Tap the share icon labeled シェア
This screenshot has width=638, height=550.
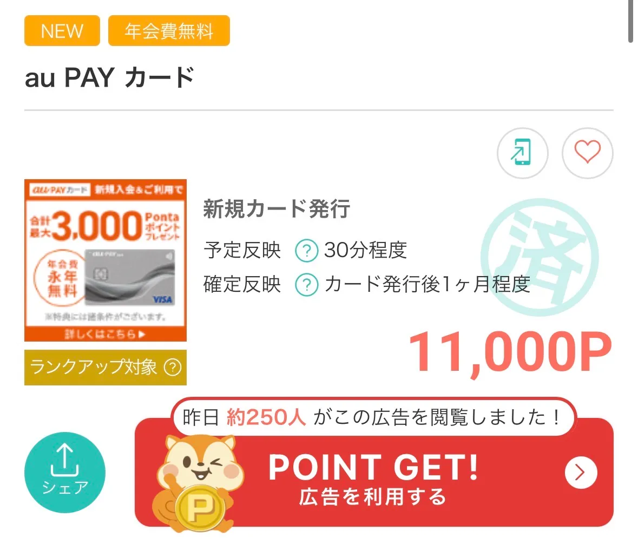pyautogui.click(x=64, y=472)
